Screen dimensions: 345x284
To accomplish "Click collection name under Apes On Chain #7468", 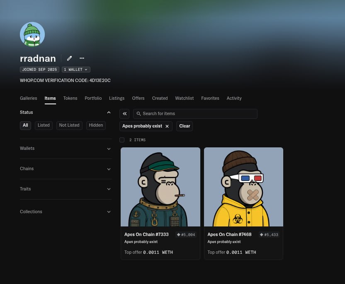I will [x=224, y=242].
